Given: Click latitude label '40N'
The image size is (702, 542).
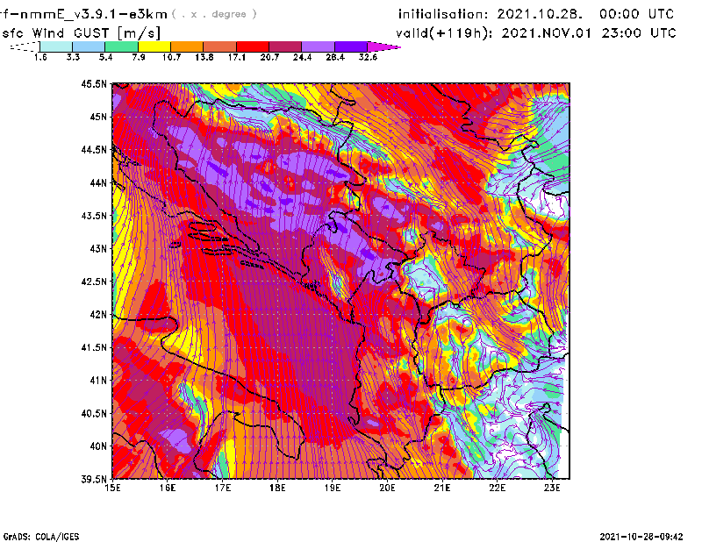Looking at the screenshot, I should tap(98, 446).
